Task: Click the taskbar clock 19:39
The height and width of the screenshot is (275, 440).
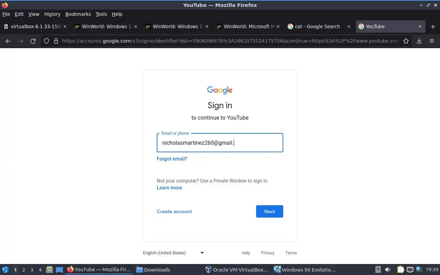Action: click(432, 270)
